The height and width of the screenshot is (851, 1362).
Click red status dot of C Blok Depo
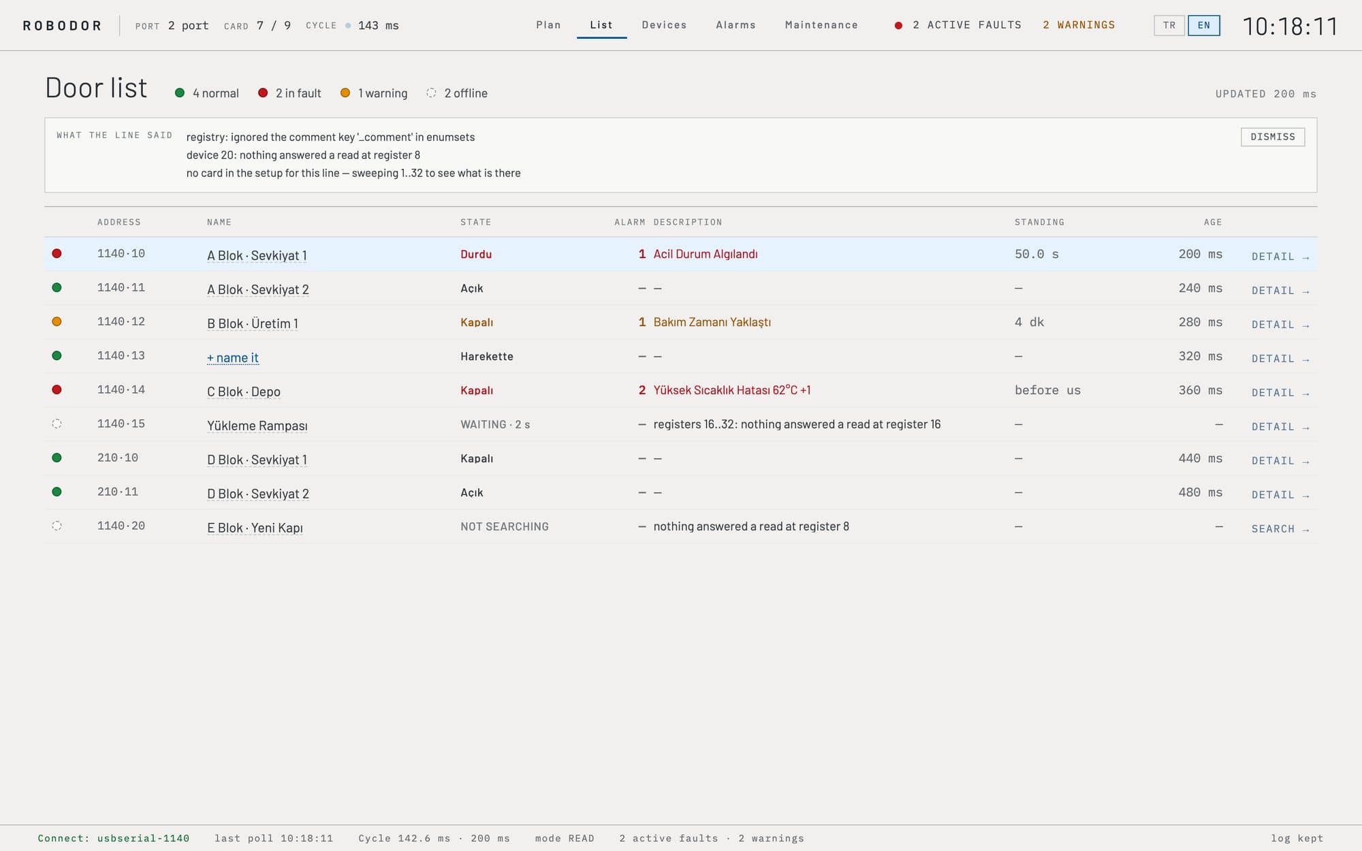click(57, 389)
